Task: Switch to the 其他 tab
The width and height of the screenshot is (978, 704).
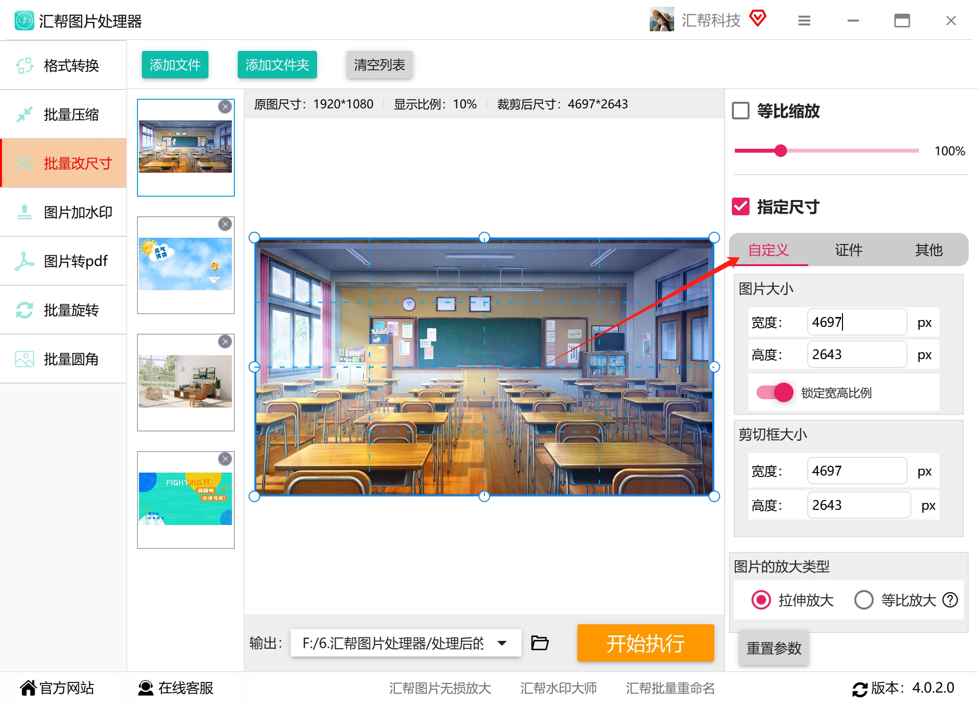Action: click(x=928, y=250)
